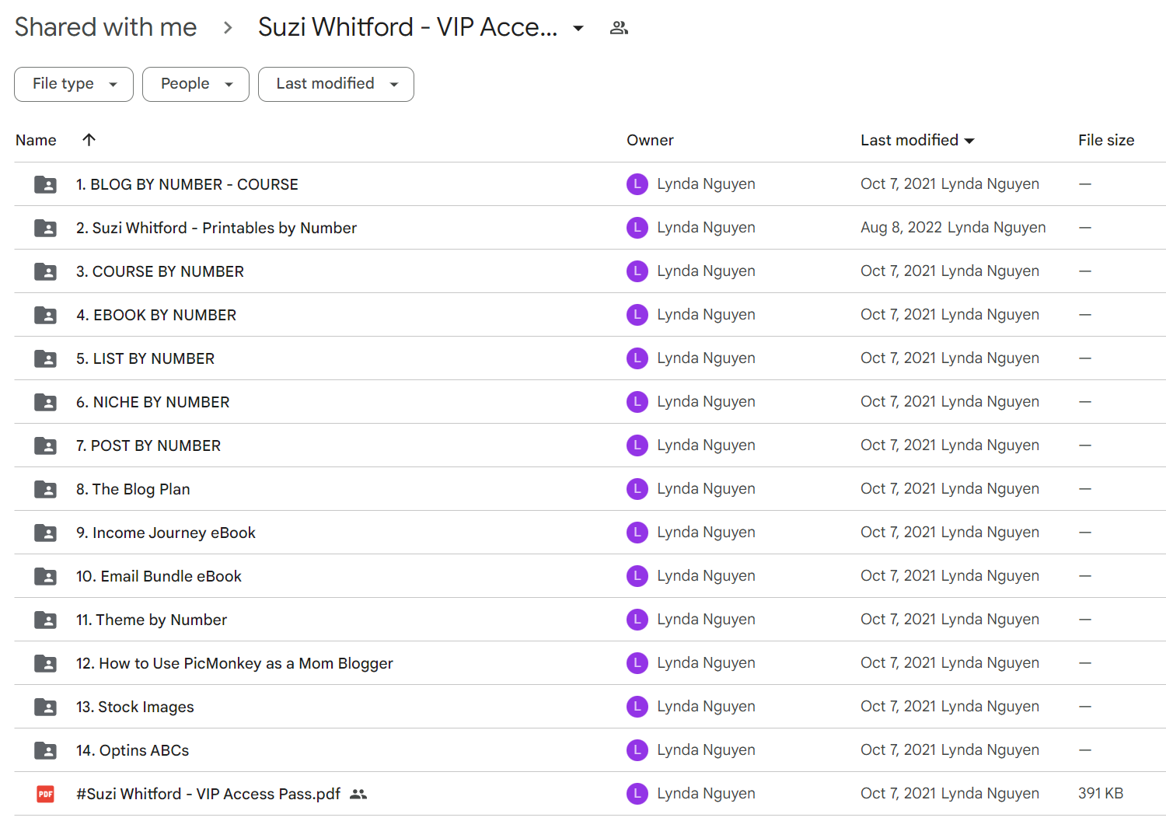Viewport: 1166px width, 821px height.
Task: Select 10. Email Bundle eBook folder name
Action: (x=159, y=576)
